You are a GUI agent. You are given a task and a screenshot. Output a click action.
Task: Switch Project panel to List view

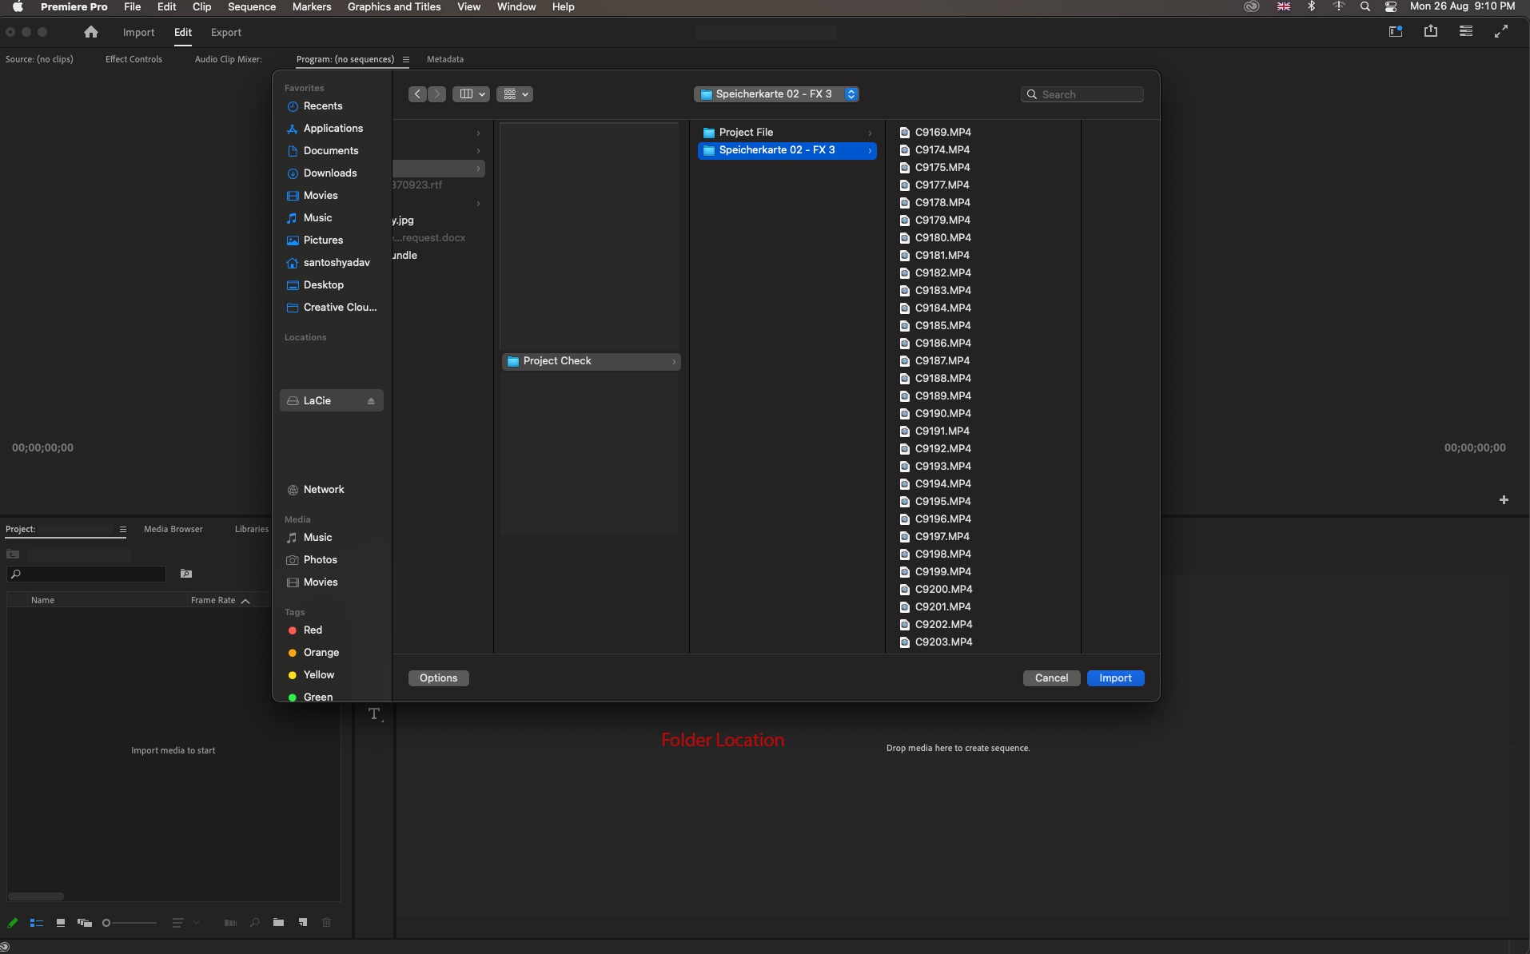click(37, 923)
